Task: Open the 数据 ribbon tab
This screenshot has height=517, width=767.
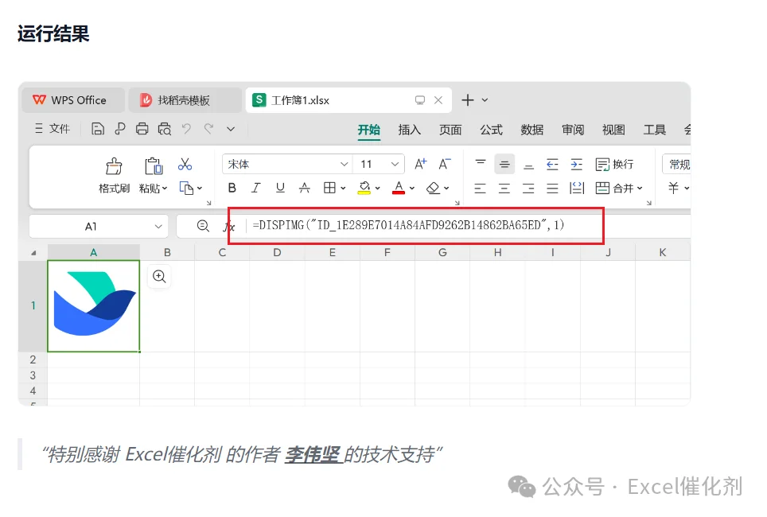Action: [x=531, y=130]
